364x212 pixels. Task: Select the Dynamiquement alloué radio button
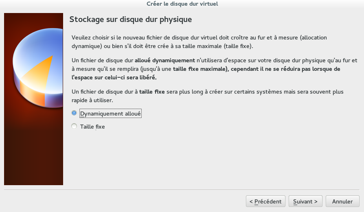[74, 113]
